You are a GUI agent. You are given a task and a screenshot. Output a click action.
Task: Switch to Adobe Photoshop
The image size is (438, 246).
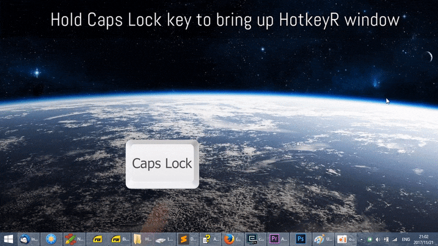pyautogui.click(x=301, y=239)
